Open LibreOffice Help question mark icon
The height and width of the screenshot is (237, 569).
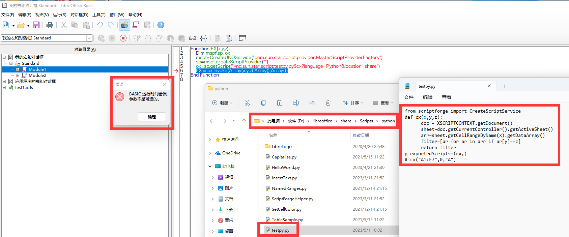point(161,25)
